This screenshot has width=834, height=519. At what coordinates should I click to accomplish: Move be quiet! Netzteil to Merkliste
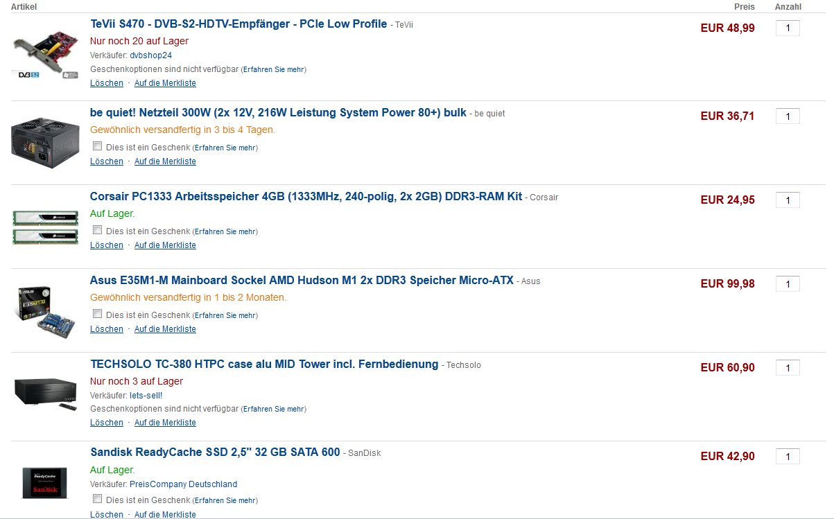165,161
